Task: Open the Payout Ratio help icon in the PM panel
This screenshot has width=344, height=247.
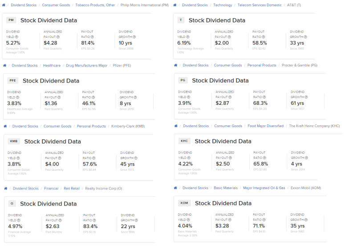Action: click(92, 37)
